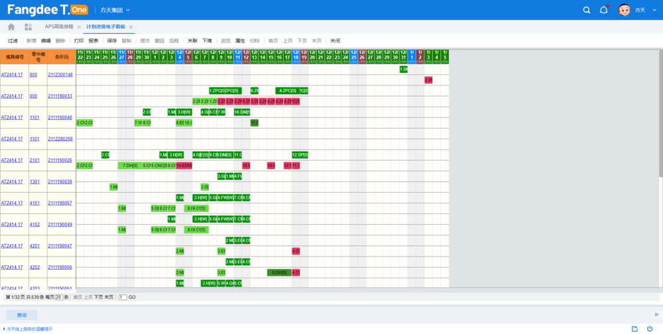This screenshot has height=334, width=663.
Task: Select the light green 7.DH[S] task bar
Action: [x=130, y=165]
